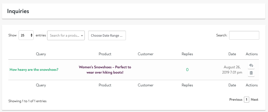Sort by the Replies column header

pos(187,54)
